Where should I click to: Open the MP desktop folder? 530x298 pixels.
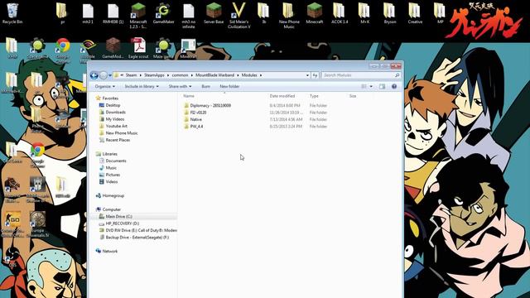pos(440,13)
